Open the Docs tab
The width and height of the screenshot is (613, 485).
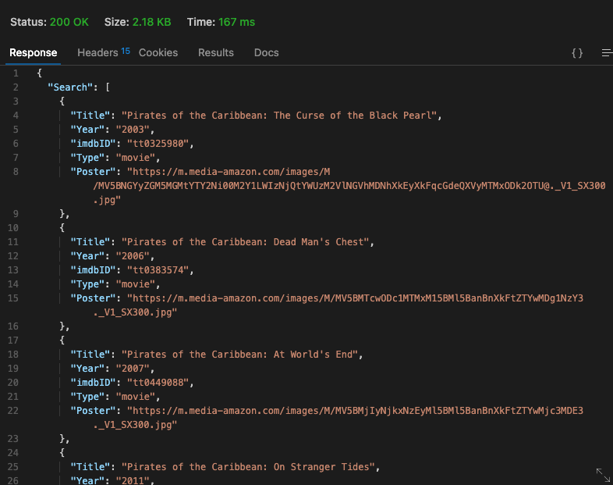coord(266,53)
